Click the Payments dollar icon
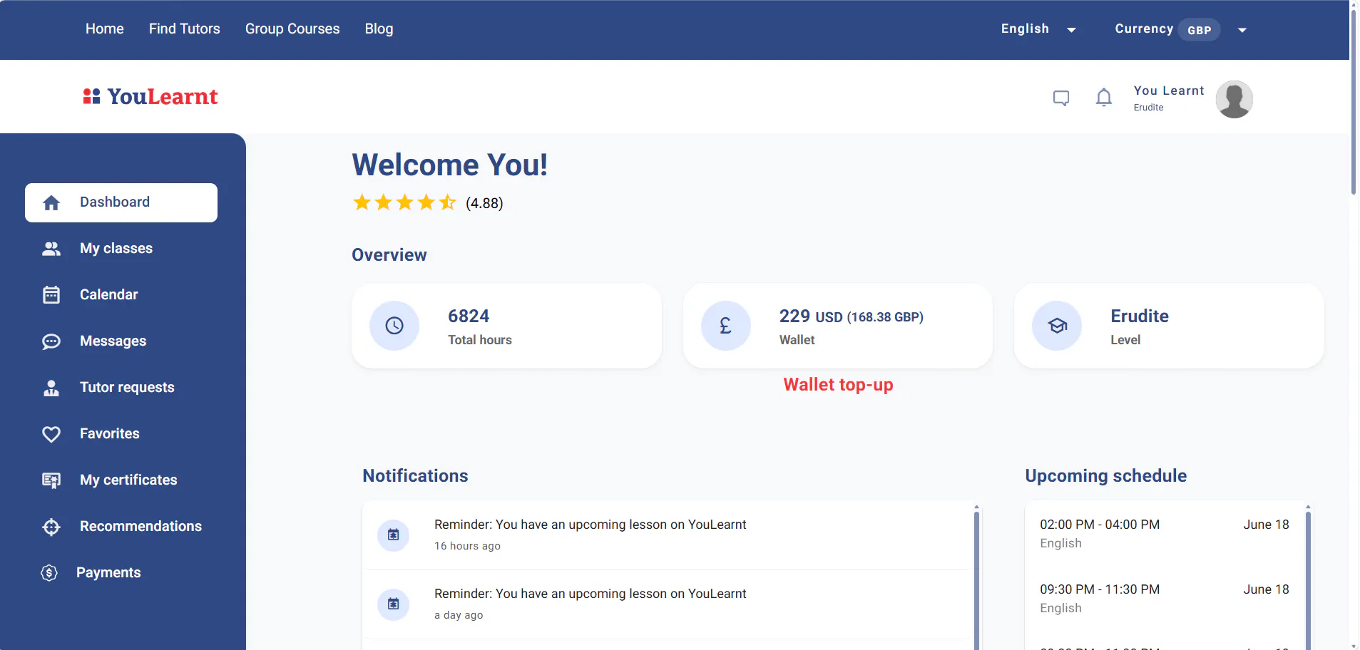This screenshot has width=1360, height=650. (x=49, y=573)
